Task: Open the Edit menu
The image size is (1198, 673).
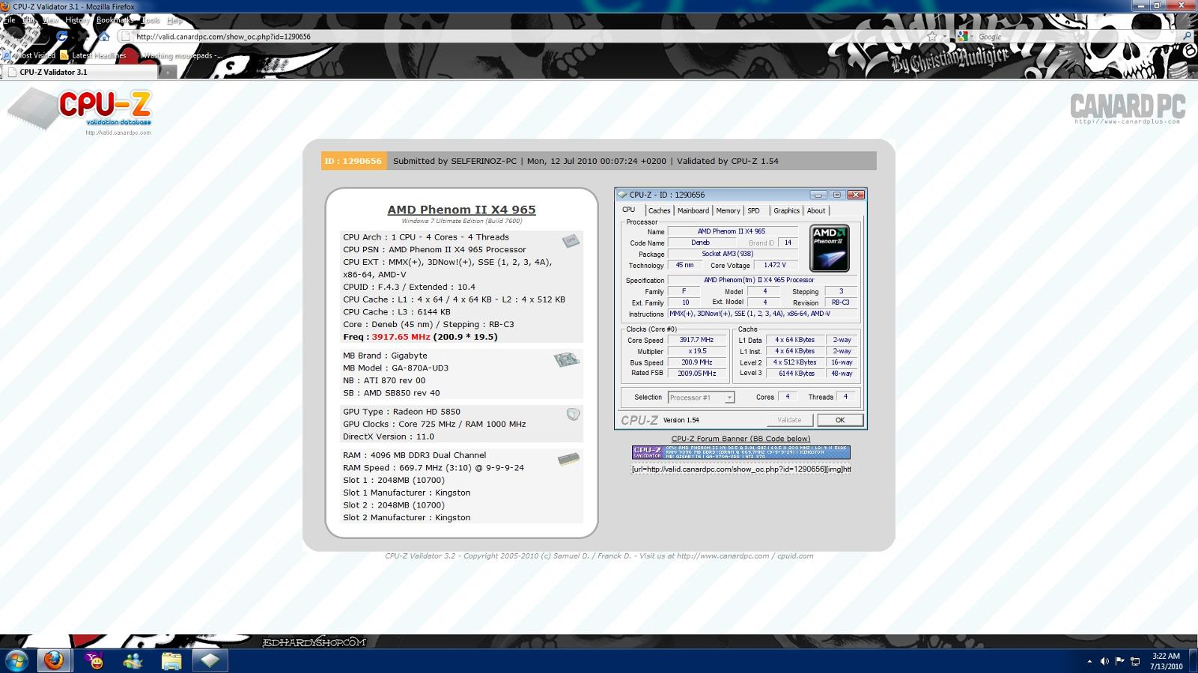Action: [x=29, y=20]
